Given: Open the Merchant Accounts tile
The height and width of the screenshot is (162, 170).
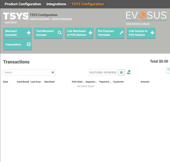Looking at the screenshot, I should 14,33.
